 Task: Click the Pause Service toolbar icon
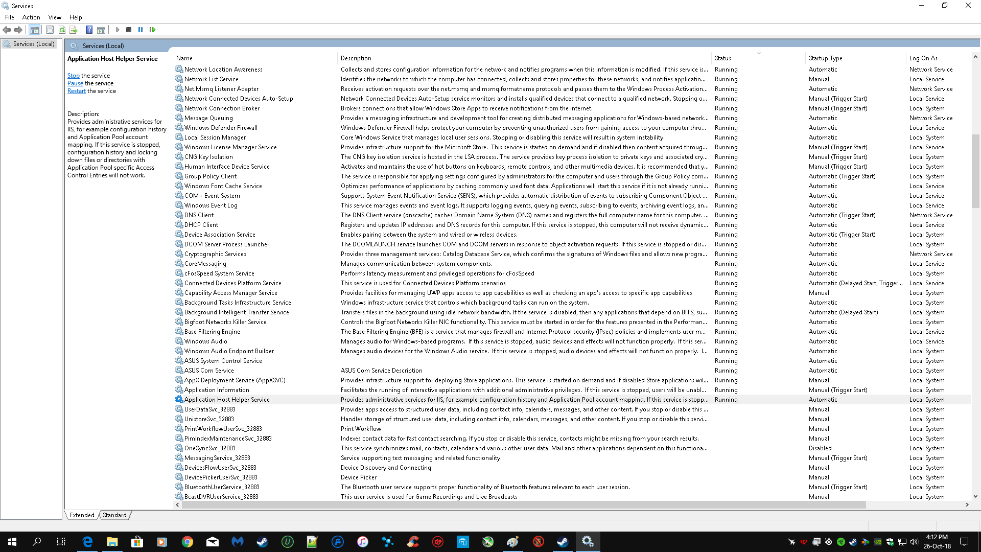point(141,30)
